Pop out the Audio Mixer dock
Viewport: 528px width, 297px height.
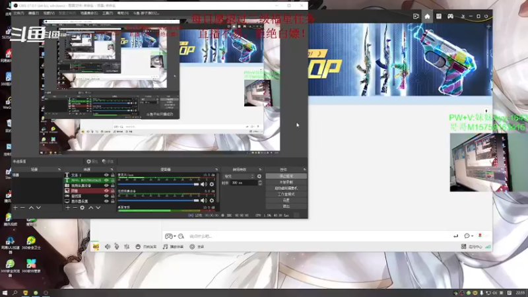coord(216,170)
